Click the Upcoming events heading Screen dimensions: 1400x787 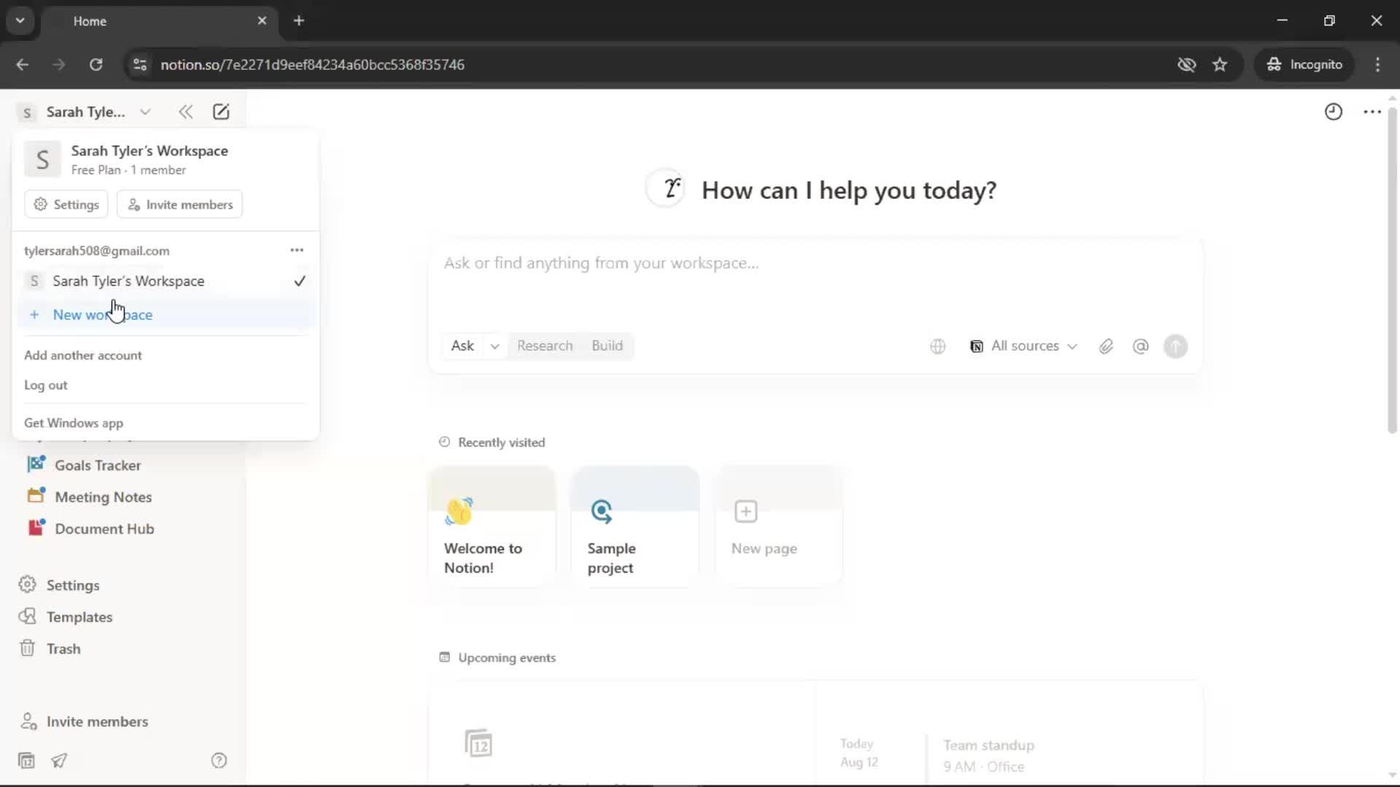click(507, 657)
